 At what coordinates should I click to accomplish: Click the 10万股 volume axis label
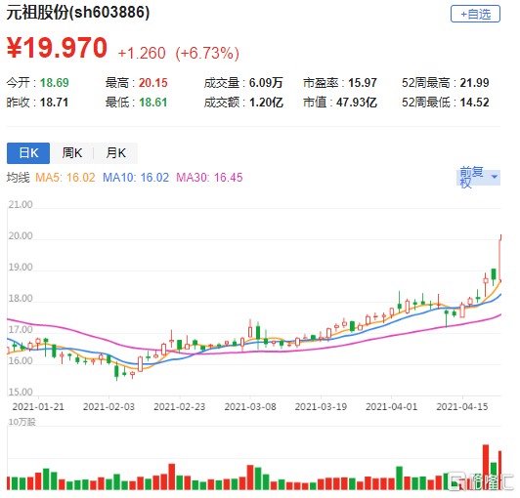point(22,422)
